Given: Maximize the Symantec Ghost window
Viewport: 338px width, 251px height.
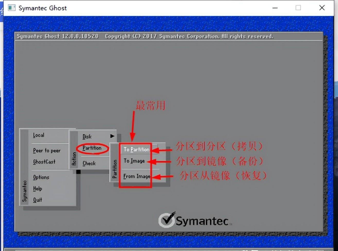Looking at the screenshot, I should (x=298, y=8).
